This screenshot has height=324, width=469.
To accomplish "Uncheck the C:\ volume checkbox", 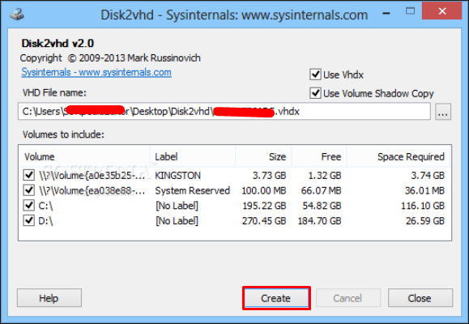I will pos(28,206).
